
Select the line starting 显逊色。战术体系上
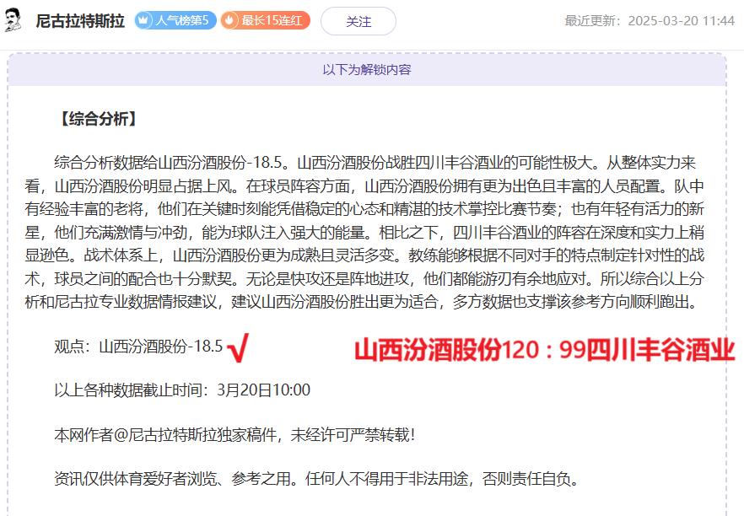tap(364, 255)
